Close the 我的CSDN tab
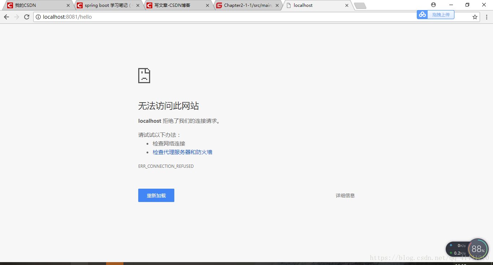Image resolution: width=493 pixels, height=265 pixels. coord(68,5)
